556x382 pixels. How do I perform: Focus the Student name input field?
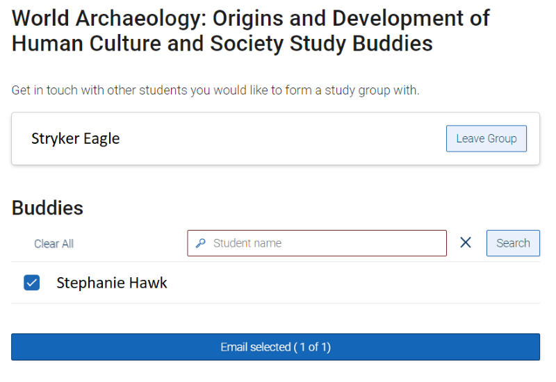317,243
